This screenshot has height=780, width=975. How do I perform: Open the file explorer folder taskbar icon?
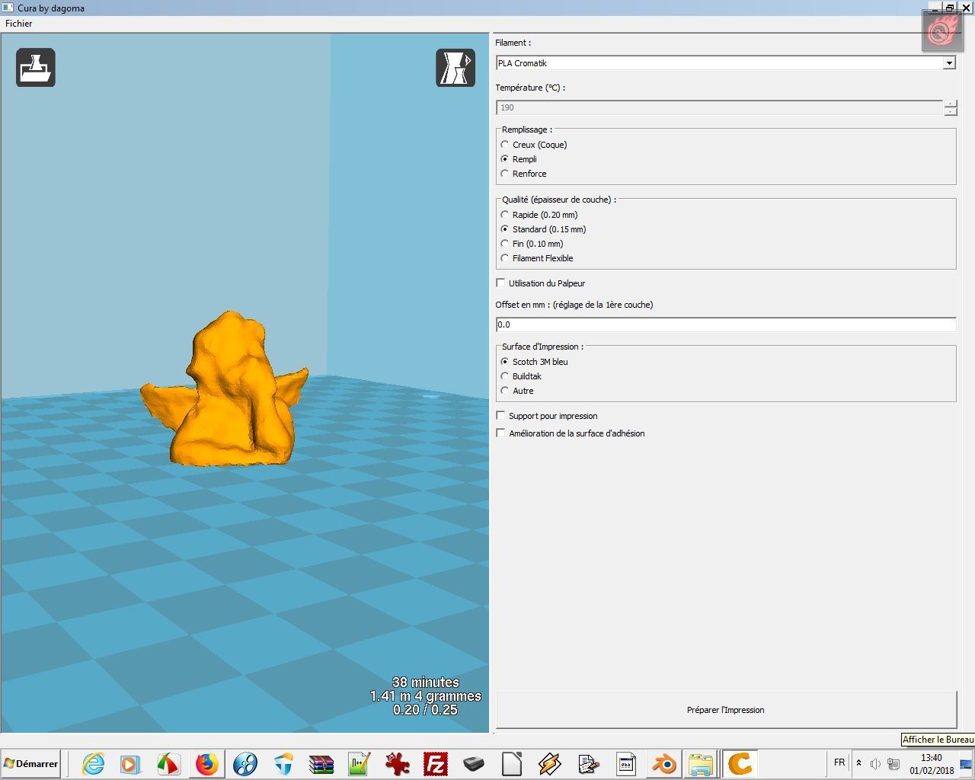click(701, 764)
